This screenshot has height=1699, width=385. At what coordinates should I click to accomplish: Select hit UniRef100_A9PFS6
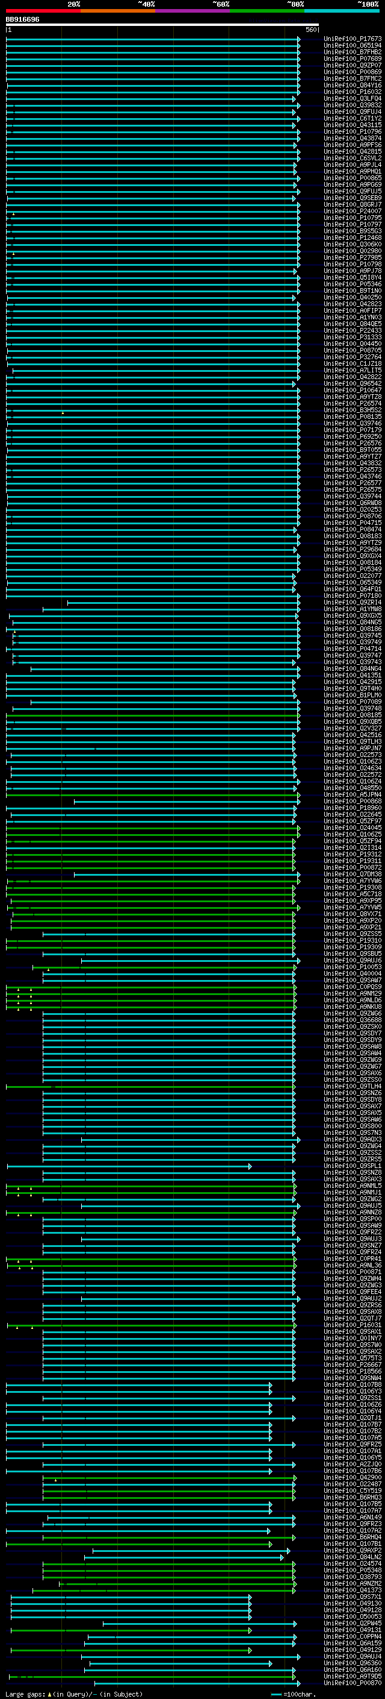[x=353, y=145]
